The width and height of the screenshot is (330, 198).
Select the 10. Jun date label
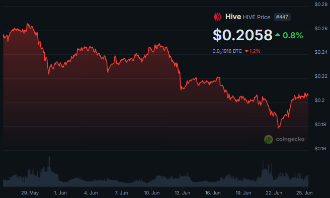click(152, 193)
